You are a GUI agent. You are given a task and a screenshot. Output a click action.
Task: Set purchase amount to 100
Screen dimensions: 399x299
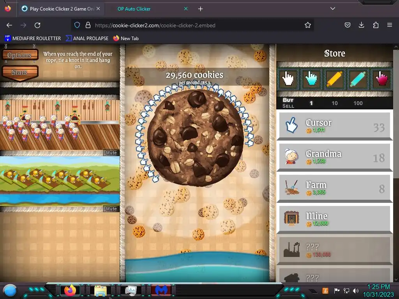[358, 103]
